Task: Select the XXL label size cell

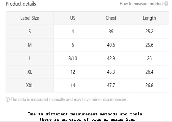Action: (30, 85)
